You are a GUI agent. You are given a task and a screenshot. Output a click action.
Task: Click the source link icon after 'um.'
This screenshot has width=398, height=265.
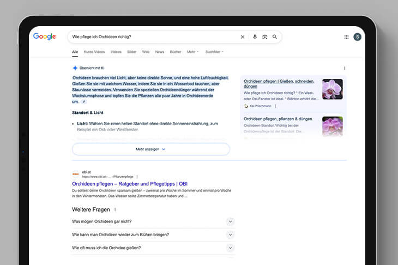click(84, 102)
